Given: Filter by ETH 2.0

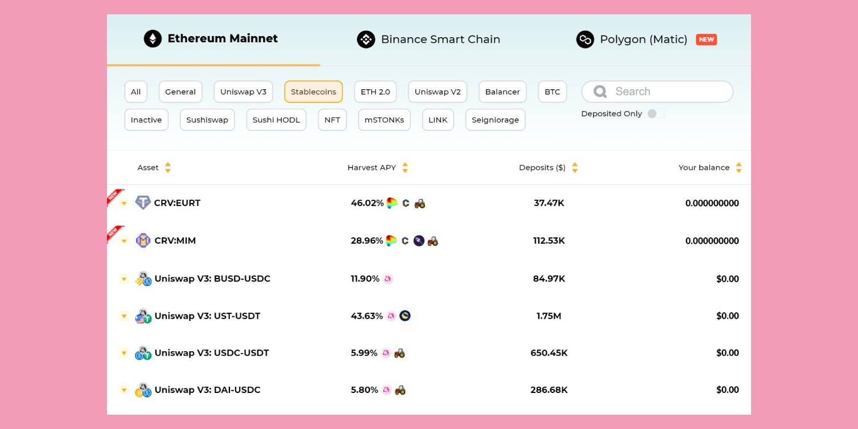Looking at the screenshot, I should pyautogui.click(x=375, y=92).
